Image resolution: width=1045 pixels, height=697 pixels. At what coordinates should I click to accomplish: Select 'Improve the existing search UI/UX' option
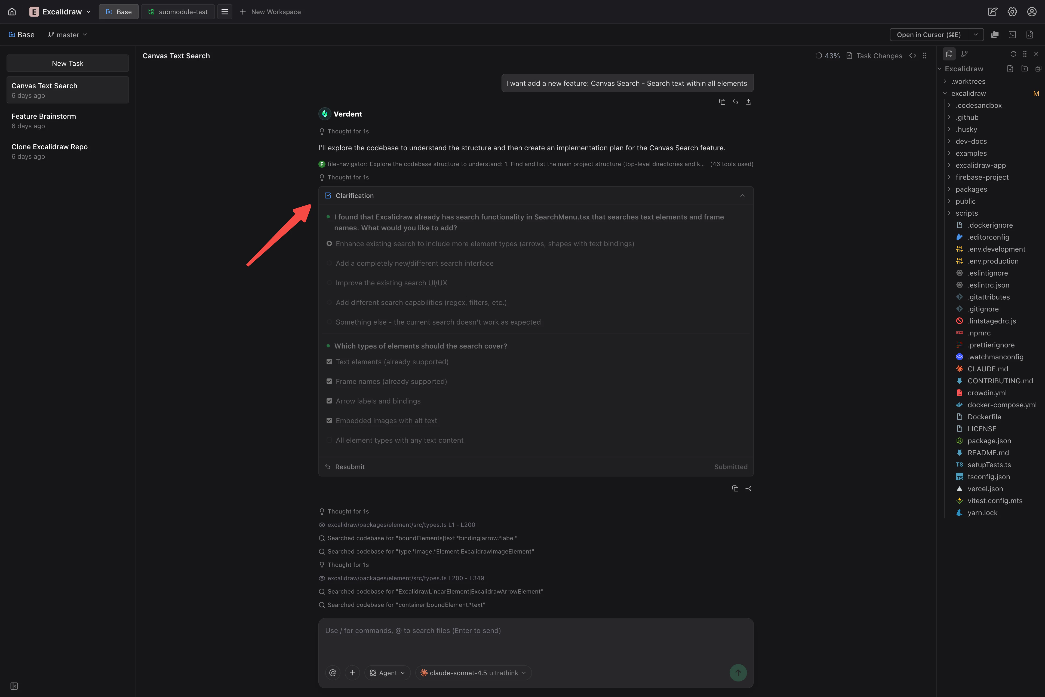329,283
